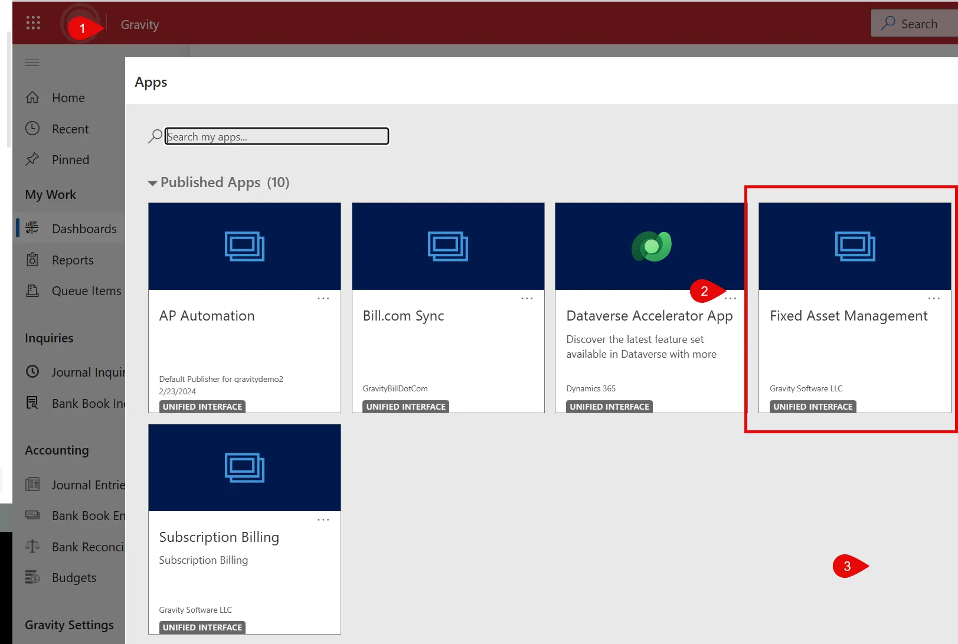Open more options for Subscription Billing
Screen dimensions: 958x644
(323, 520)
